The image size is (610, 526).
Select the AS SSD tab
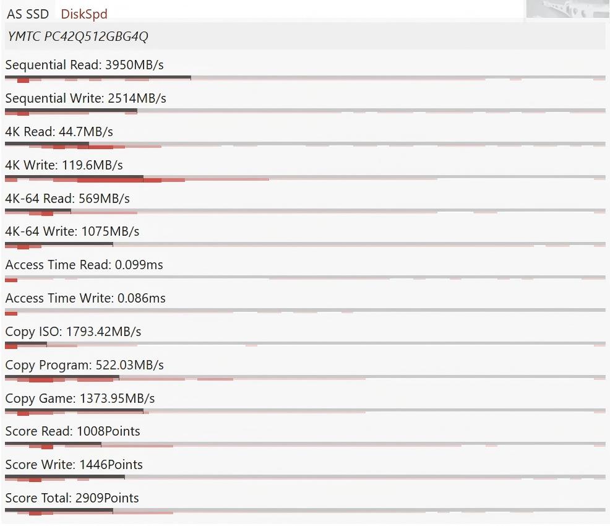[28, 14]
